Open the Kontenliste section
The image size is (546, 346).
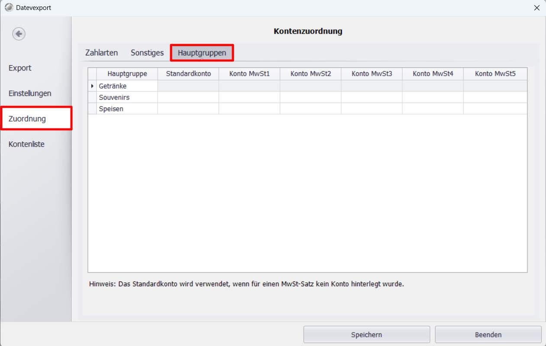point(26,144)
